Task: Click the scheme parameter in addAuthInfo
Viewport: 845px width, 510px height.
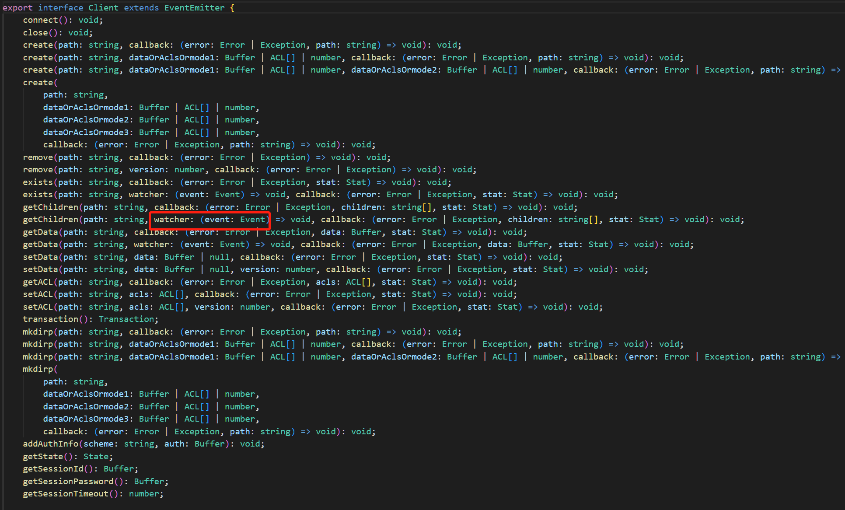Action: coord(98,444)
